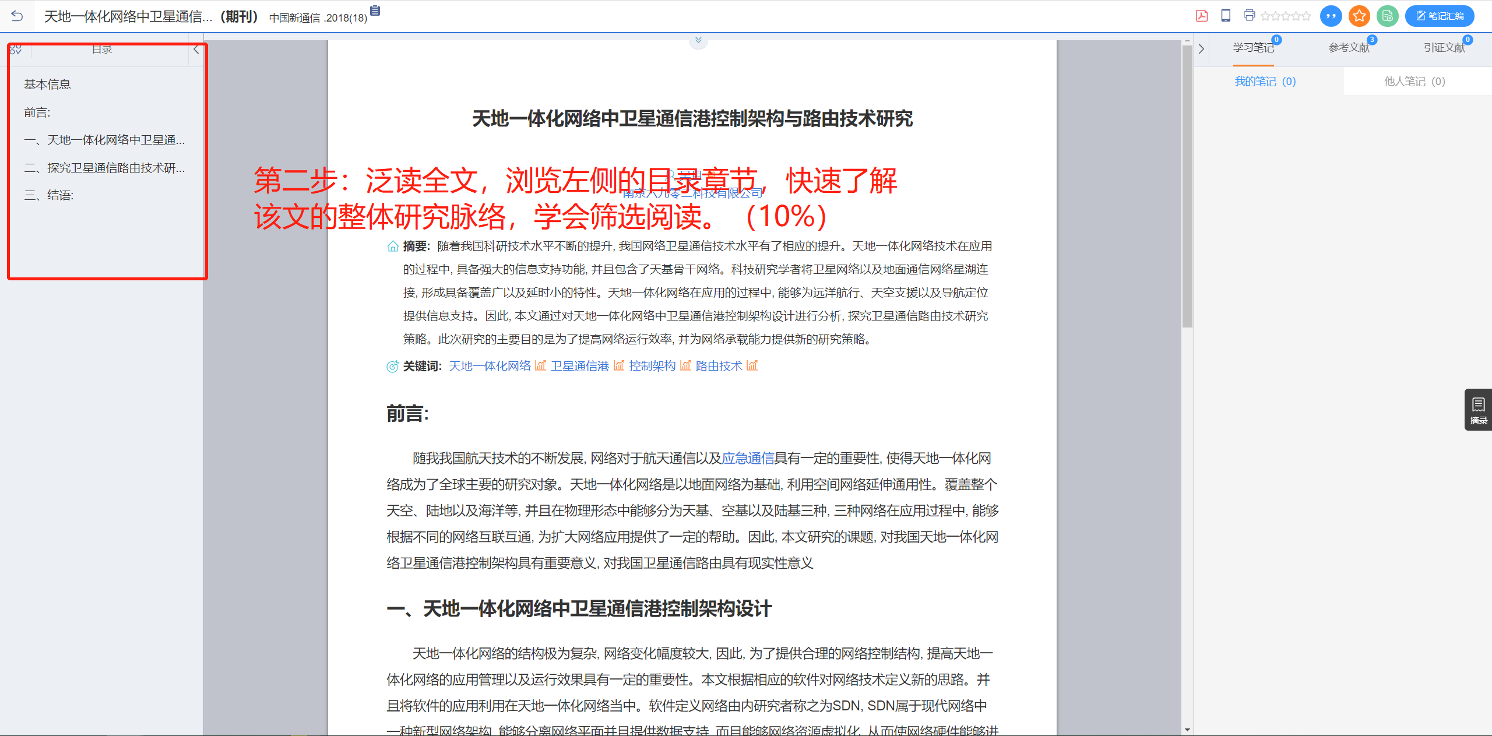Click the green document report icon

point(1388,16)
